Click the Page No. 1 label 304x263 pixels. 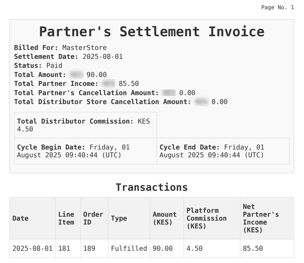(277, 8)
